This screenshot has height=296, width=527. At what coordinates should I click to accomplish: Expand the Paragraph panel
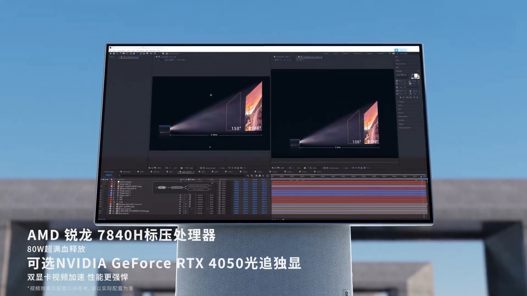point(401,102)
